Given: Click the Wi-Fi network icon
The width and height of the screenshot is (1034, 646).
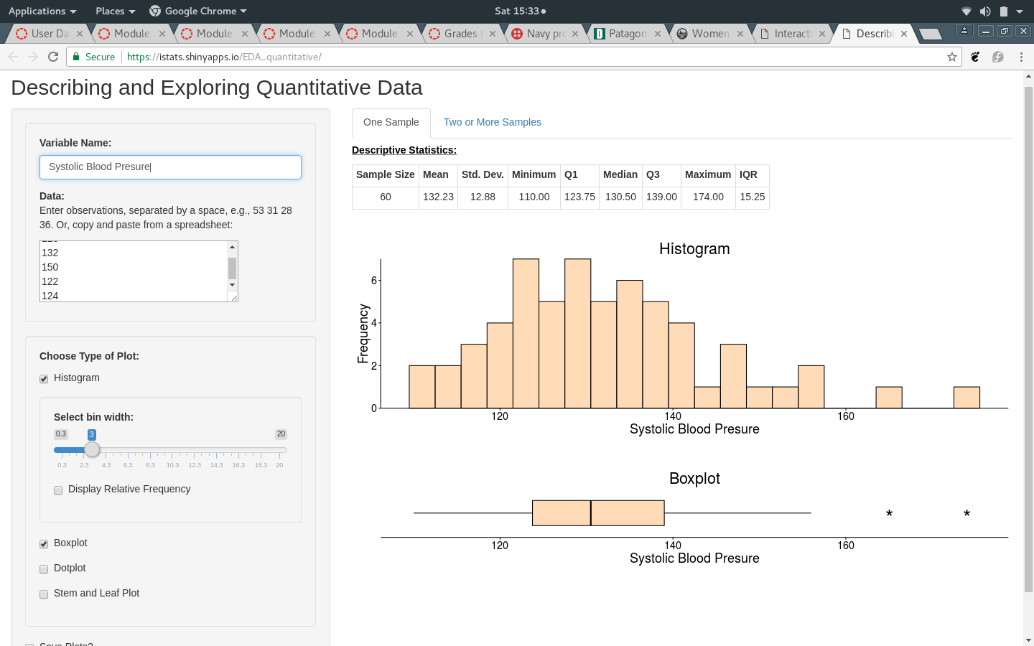Looking at the screenshot, I should coord(967,11).
